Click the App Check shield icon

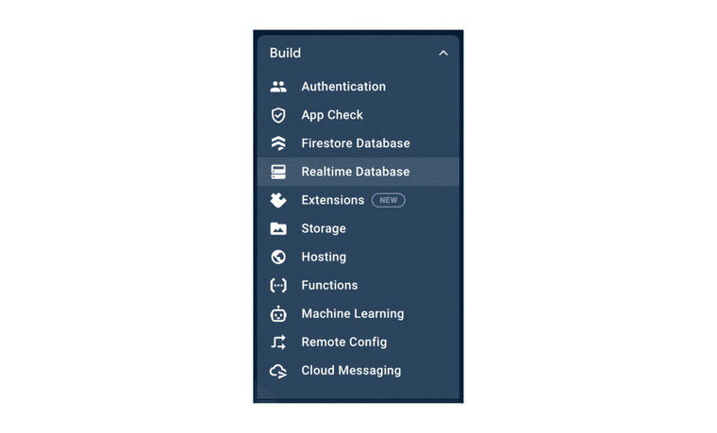pos(278,115)
